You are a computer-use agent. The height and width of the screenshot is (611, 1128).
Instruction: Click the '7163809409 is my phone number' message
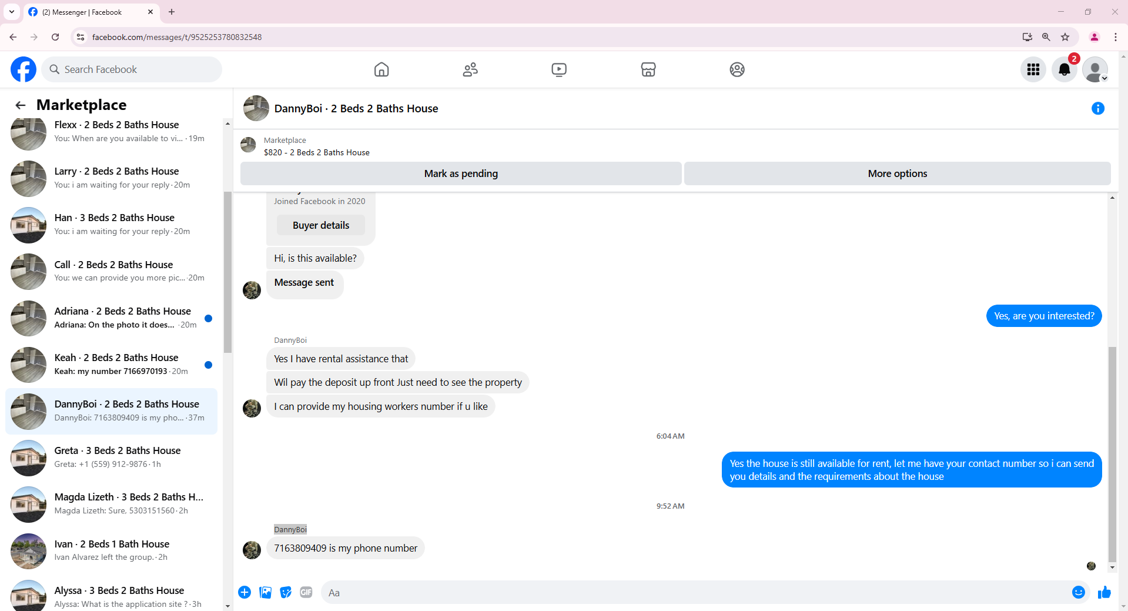click(x=346, y=548)
